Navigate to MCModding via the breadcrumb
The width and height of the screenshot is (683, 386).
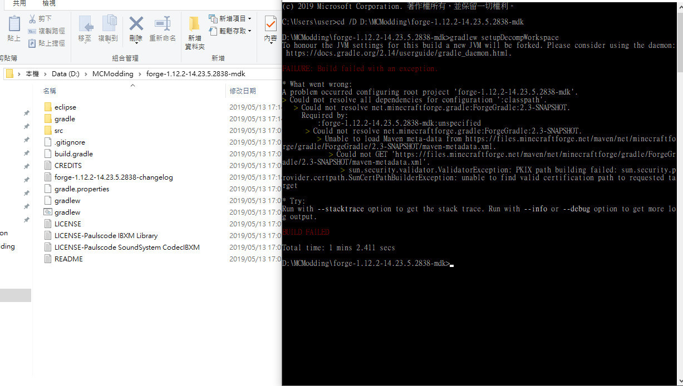(112, 73)
